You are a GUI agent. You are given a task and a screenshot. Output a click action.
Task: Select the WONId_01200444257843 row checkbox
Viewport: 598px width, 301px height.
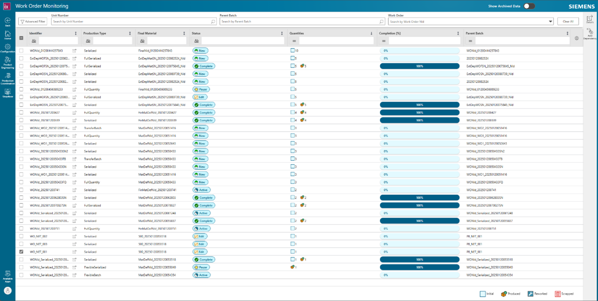click(21, 50)
